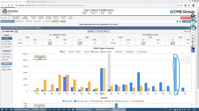
Task: Toggle Globex Calls in Volume legend
Action: [67, 101]
